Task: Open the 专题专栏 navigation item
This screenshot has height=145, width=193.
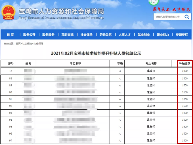Action: [182, 35]
